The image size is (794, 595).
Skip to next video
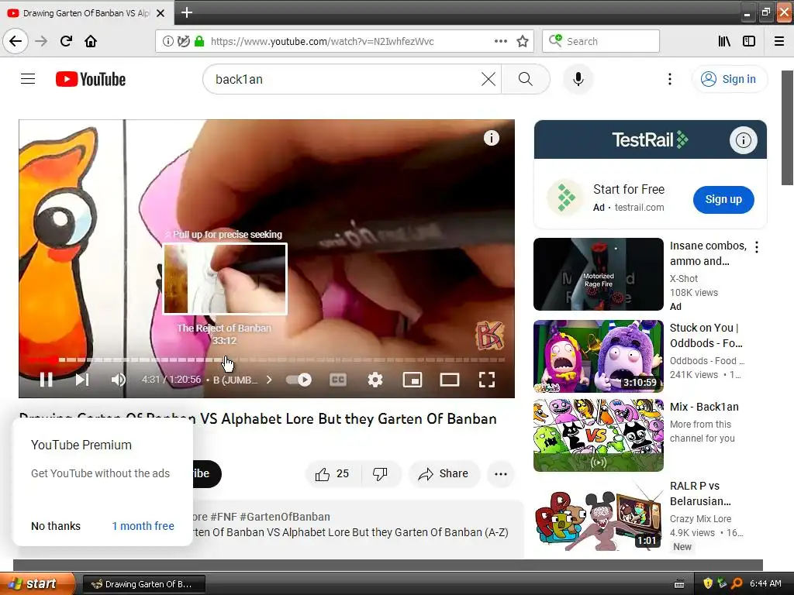click(x=82, y=380)
